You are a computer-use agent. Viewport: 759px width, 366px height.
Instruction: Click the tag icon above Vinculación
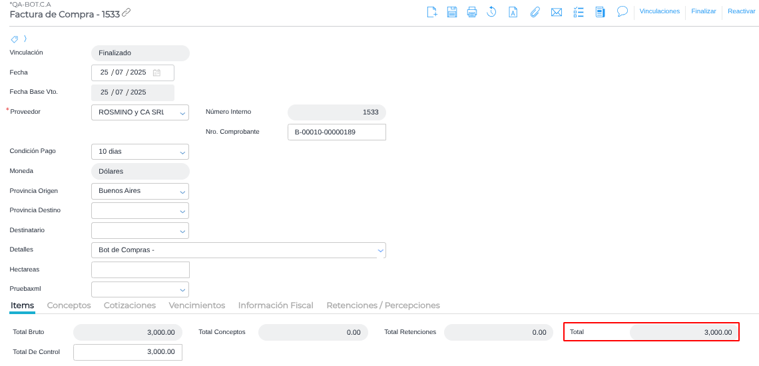tap(15, 39)
